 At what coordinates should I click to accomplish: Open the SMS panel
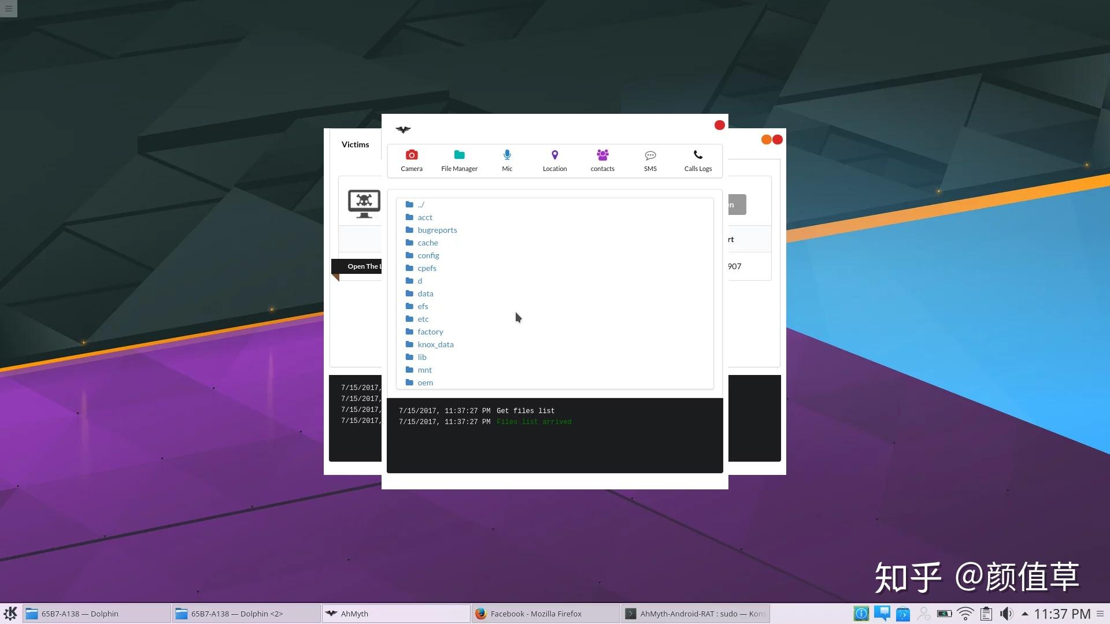(650, 160)
